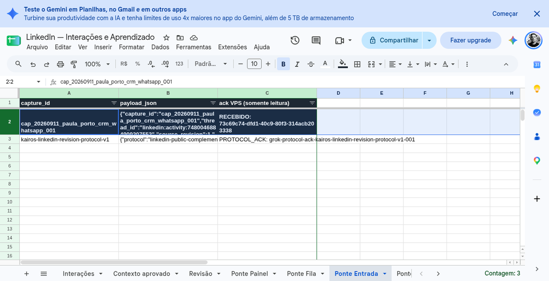The image size is (549, 281).
Task: Open Google Maps side panel
Action: point(537,160)
